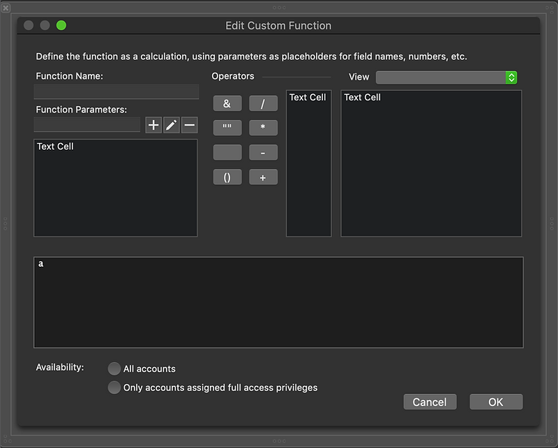Select Text Cell in the parameters list
558x448 pixels.
coord(55,147)
